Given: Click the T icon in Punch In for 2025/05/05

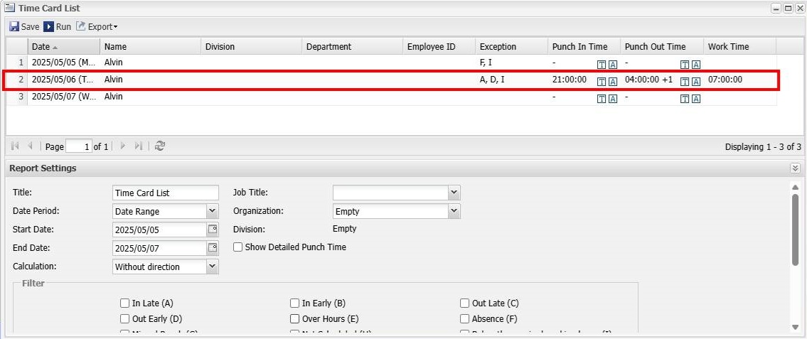Looking at the screenshot, I should [601, 65].
